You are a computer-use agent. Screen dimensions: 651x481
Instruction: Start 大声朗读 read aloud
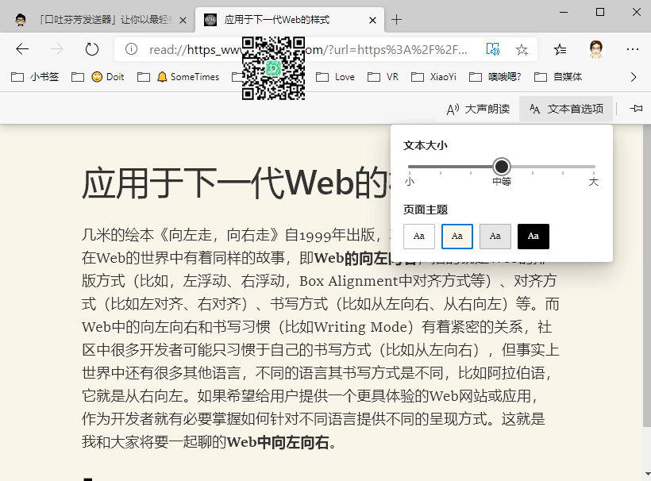click(478, 109)
